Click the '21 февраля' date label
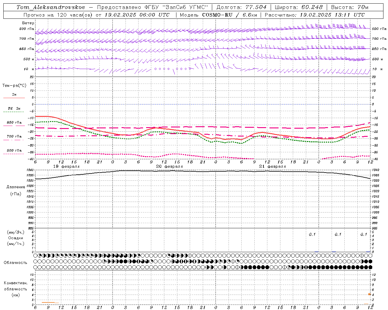Image resolution: width=388 pixels, height=310 pixels. click(273, 167)
